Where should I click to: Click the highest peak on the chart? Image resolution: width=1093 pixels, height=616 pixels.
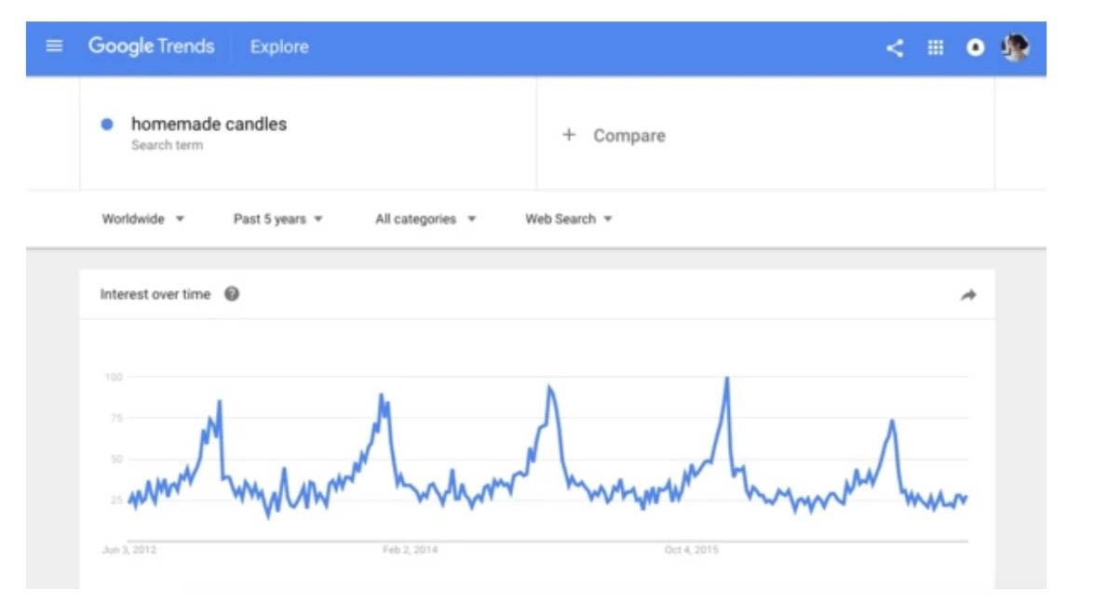726,379
